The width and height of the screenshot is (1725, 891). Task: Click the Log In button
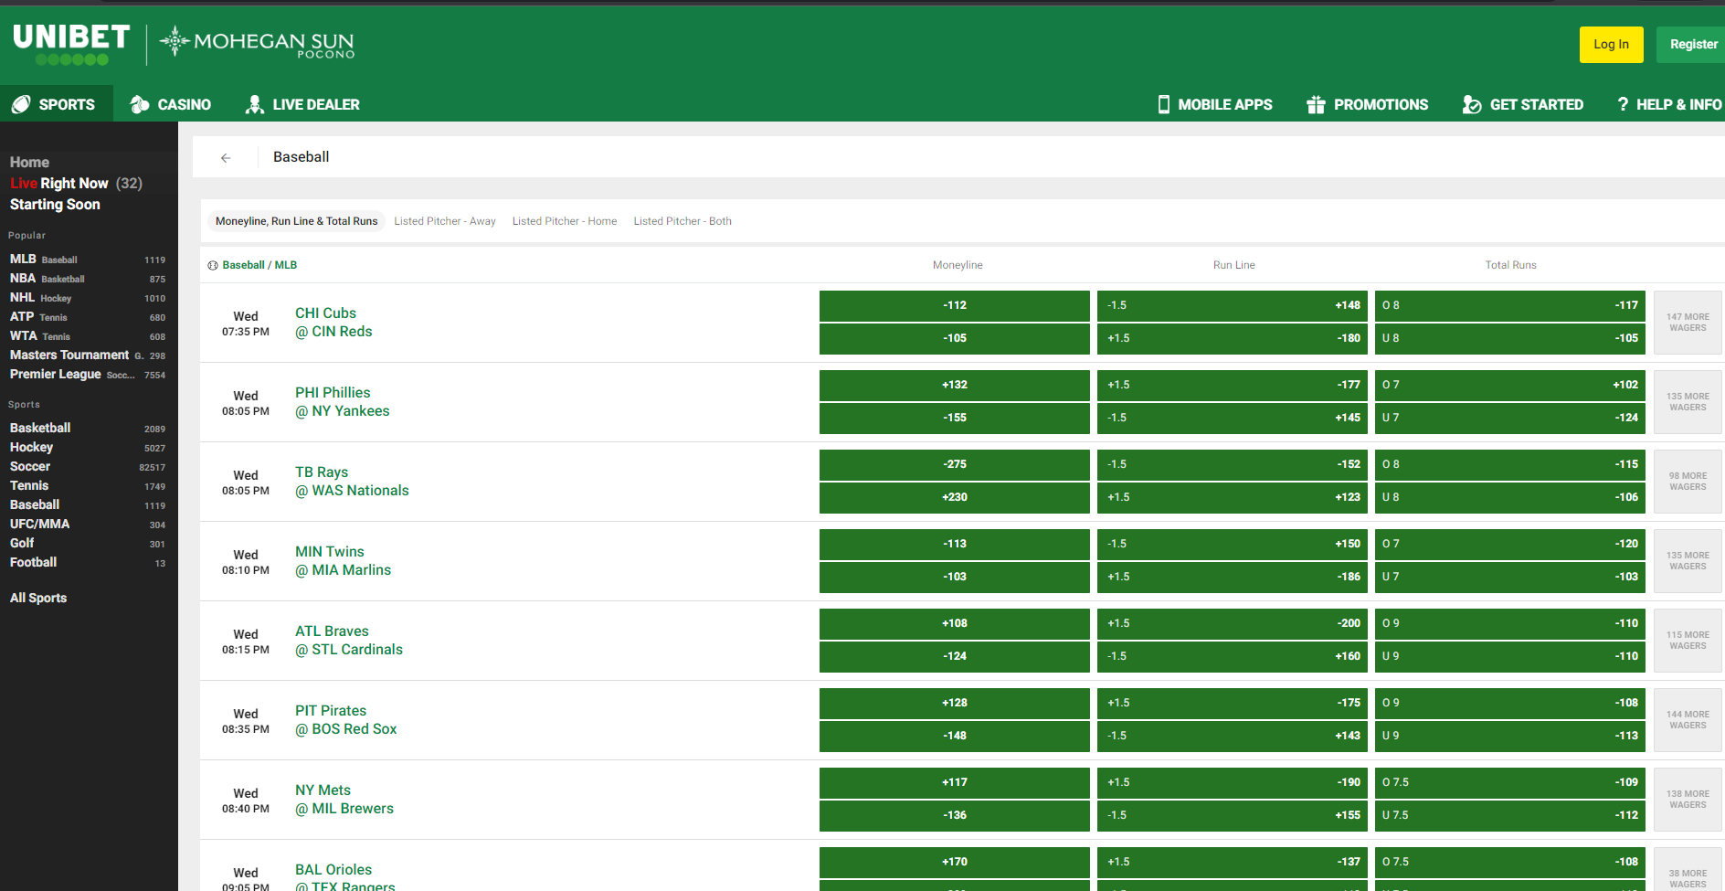point(1611,44)
